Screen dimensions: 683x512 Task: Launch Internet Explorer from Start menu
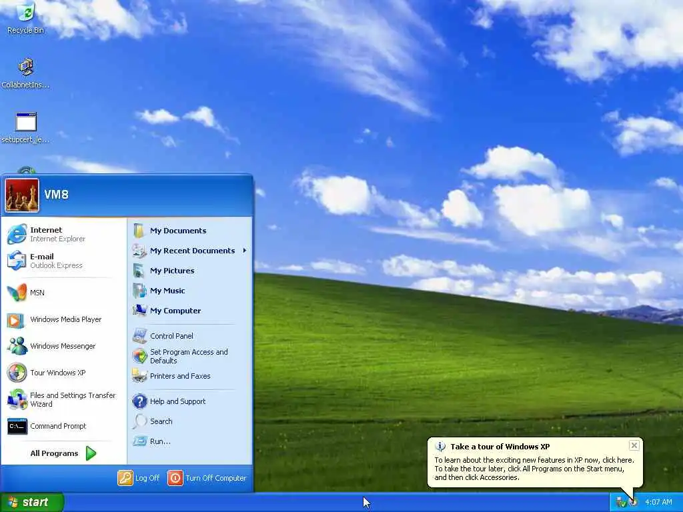tap(17, 234)
